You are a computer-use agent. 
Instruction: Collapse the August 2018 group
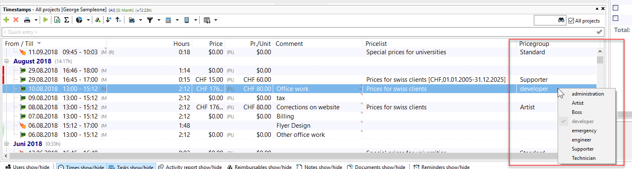point(7,61)
